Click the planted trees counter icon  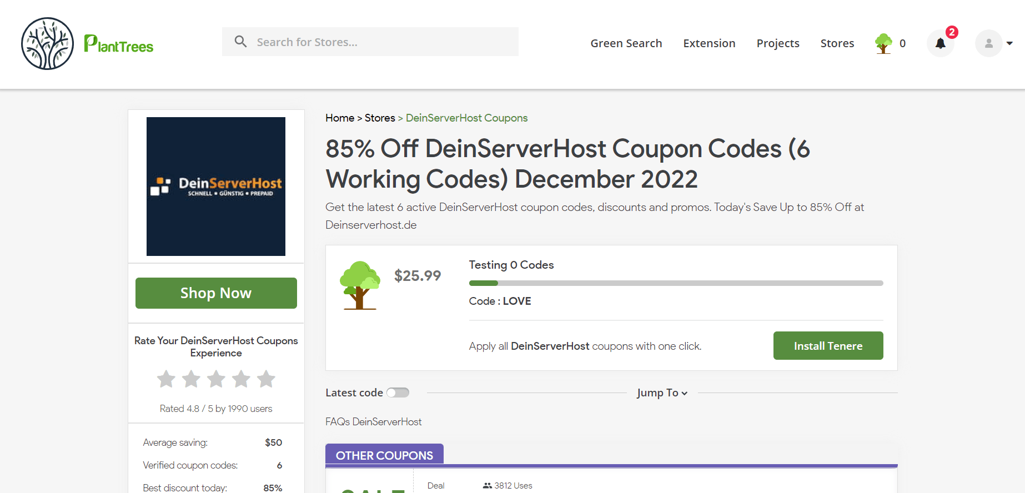click(x=883, y=43)
